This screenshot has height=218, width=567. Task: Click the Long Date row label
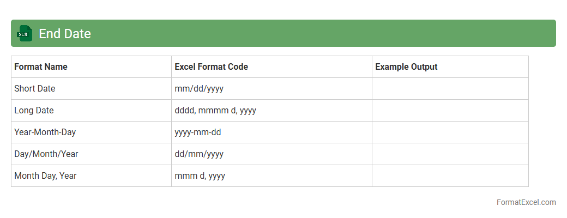click(x=34, y=111)
